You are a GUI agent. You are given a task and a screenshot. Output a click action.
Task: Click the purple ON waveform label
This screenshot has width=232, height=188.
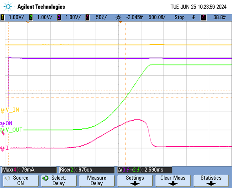[x=9, y=123]
